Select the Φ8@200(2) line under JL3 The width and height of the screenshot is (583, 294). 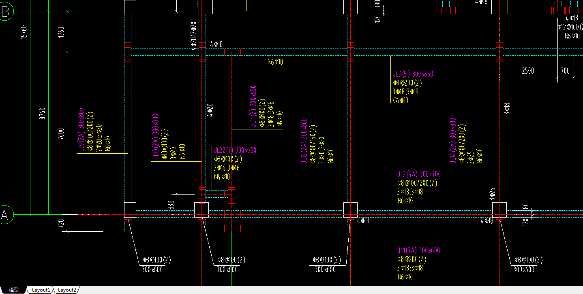click(x=407, y=83)
